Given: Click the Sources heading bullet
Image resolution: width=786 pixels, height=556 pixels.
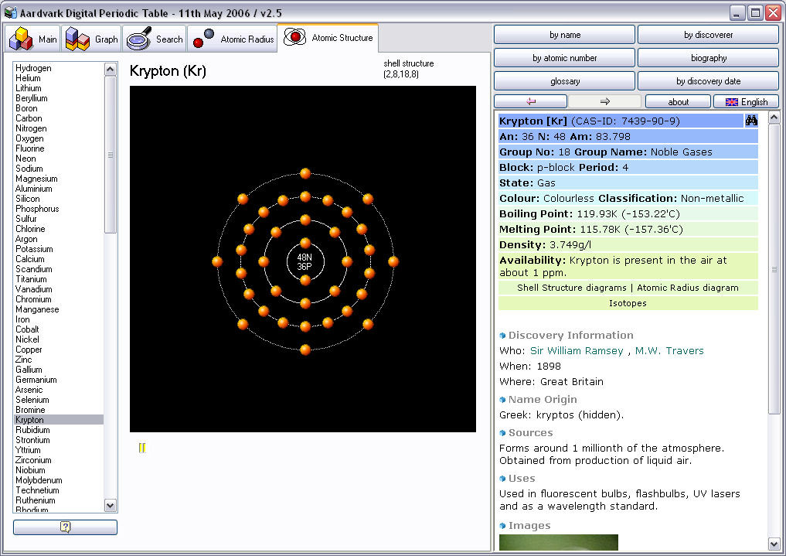Looking at the screenshot, I should 502,433.
